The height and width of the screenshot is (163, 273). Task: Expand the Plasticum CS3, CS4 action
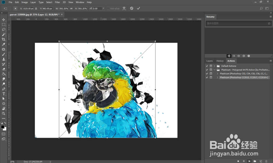218,74
